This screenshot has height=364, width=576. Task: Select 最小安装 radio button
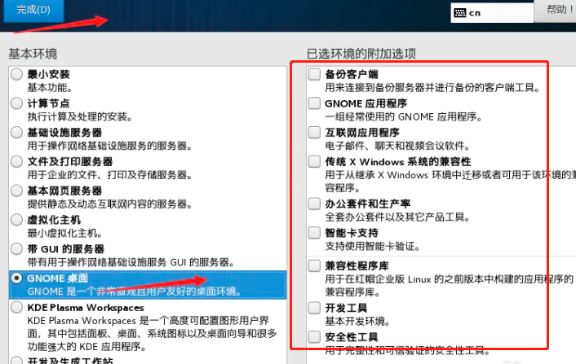click(16, 74)
